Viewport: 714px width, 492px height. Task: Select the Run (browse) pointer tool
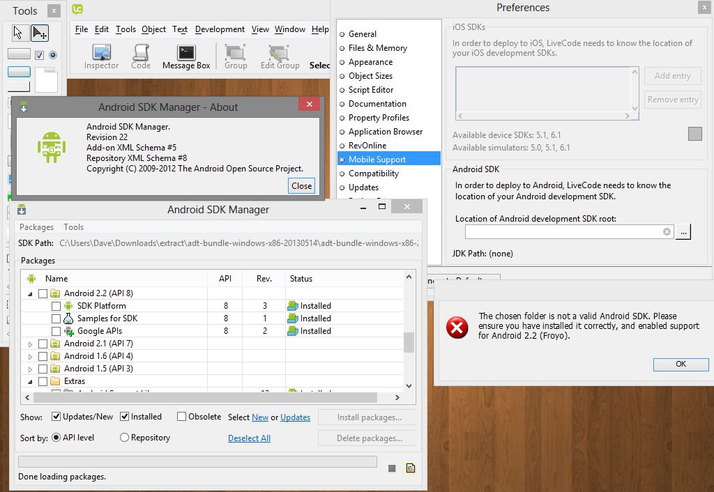pos(18,33)
